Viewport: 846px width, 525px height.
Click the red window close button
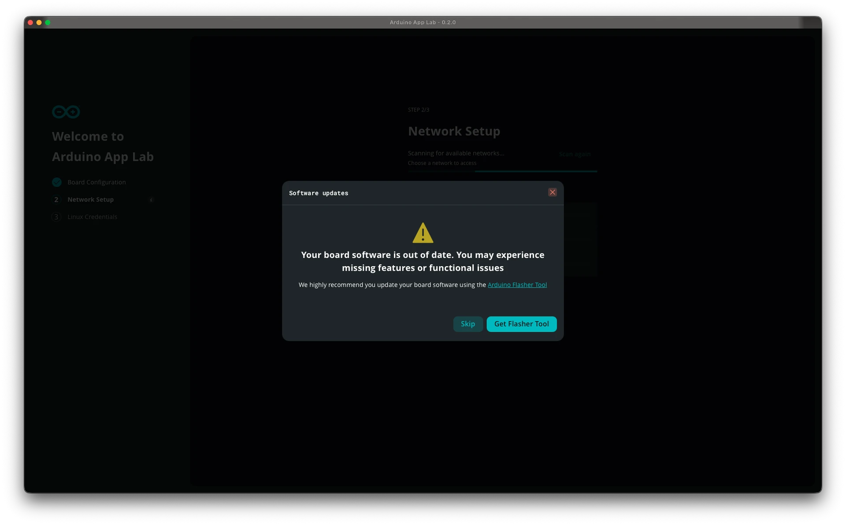point(30,22)
